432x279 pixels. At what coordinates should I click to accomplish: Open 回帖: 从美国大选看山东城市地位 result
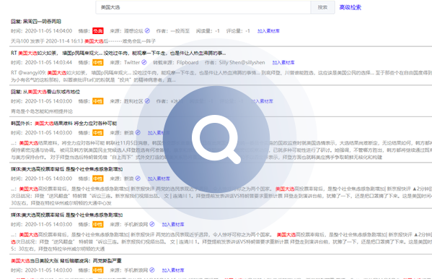pos(45,92)
